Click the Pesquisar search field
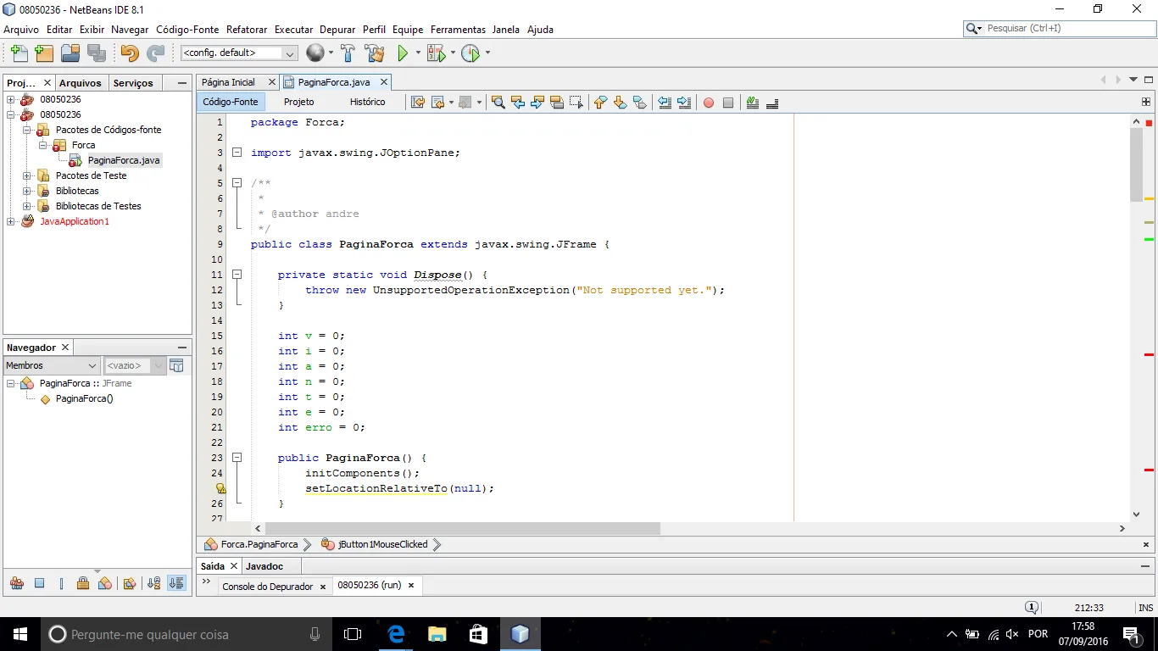 click(x=1066, y=29)
